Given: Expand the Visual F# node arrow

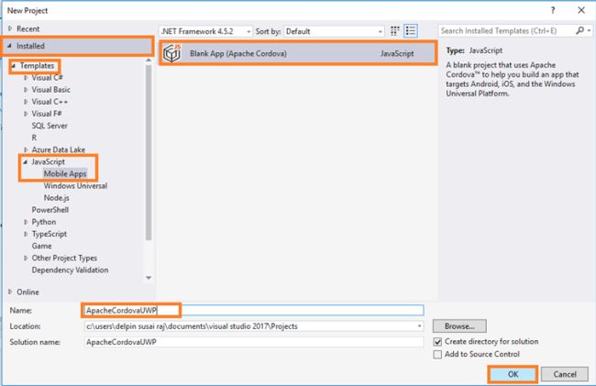Looking at the screenshot, I should [x=26, y=114].
